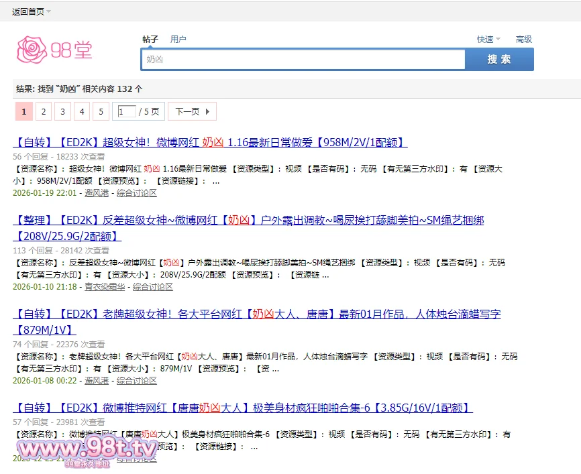
Task: Click the 下一页 next page arrow
Action: click(192, 112)
